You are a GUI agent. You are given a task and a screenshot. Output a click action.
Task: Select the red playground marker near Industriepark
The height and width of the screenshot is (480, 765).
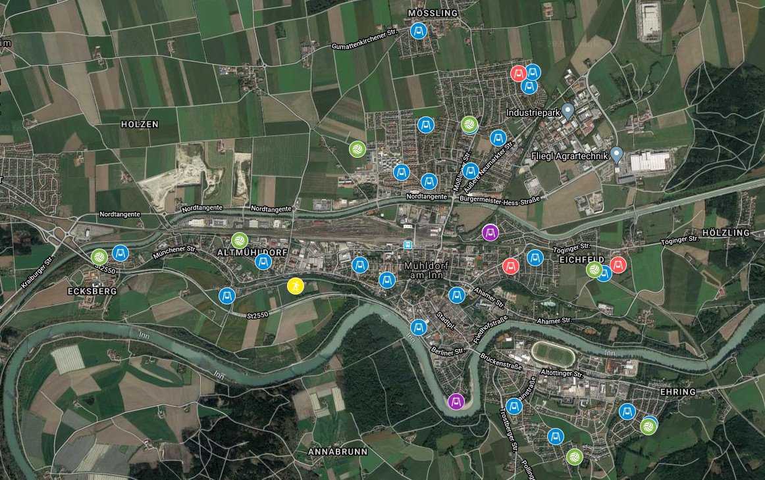(x=518, y=74)
